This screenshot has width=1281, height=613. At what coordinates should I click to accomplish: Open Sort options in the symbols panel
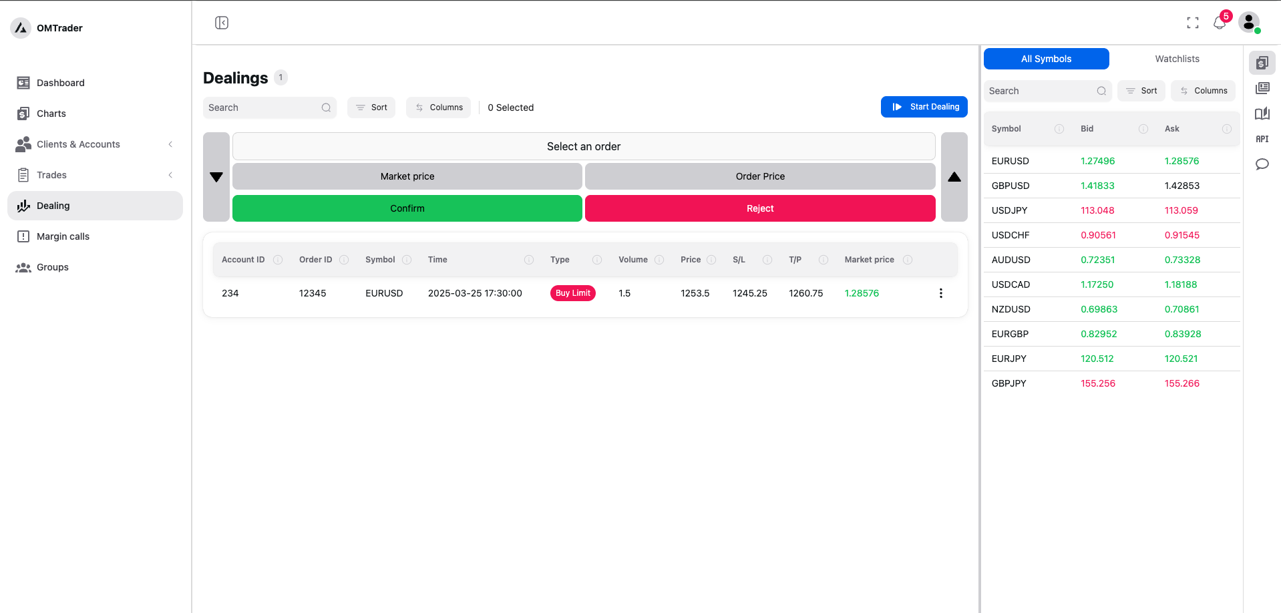(x=1141, y=91)
